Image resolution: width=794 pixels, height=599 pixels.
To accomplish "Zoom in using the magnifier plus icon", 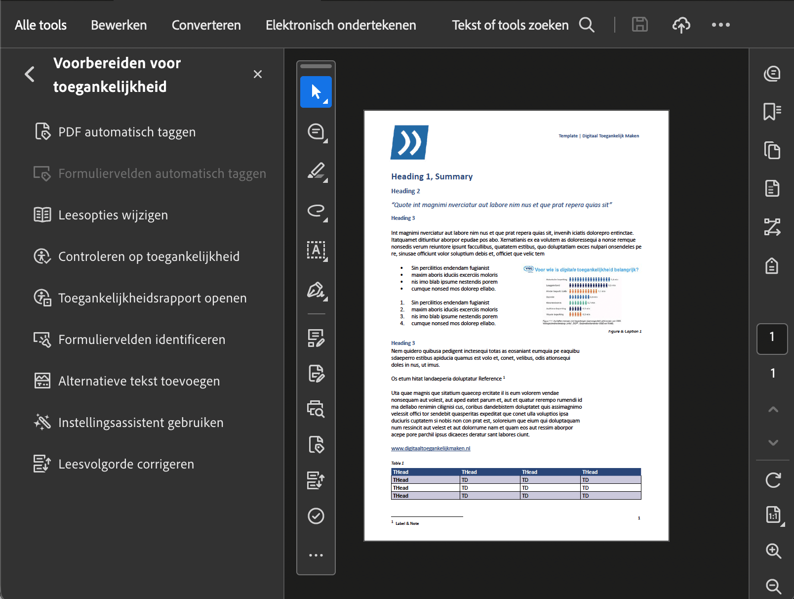I will (772, 550).
